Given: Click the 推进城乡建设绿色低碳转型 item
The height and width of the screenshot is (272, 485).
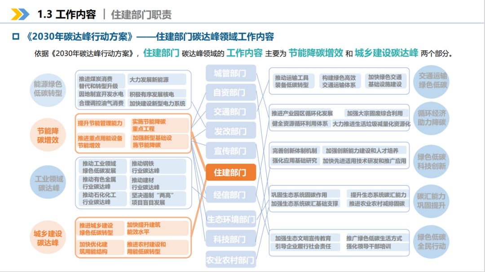Looking at the screenshot, I should [97, 229].
